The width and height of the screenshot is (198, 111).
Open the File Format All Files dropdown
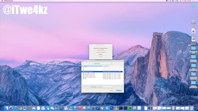pyautogui.click(x=105, y=87)
